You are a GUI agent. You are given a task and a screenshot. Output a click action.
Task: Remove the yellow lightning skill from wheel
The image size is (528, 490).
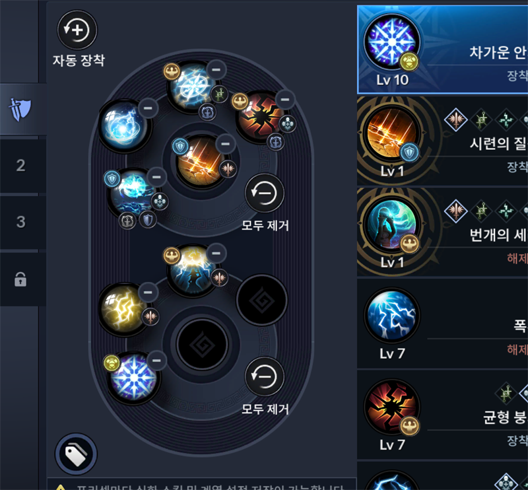click(x=148, y=292)
